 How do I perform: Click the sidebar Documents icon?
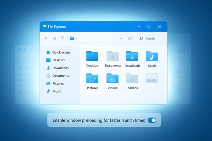click(x=48, y=76)
